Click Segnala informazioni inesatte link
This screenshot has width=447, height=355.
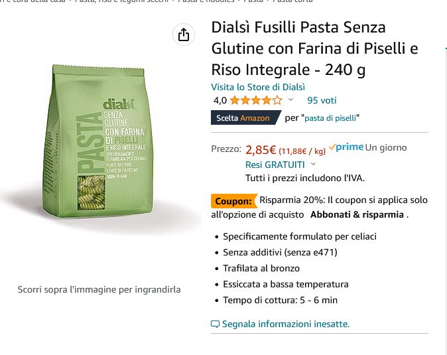click(286, 324)
